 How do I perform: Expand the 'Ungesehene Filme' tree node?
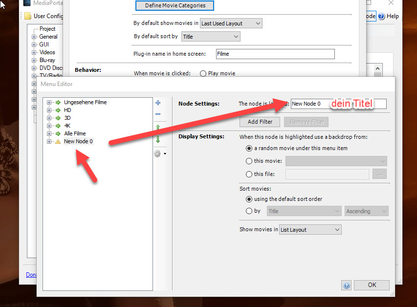click(x=49, y=103)
